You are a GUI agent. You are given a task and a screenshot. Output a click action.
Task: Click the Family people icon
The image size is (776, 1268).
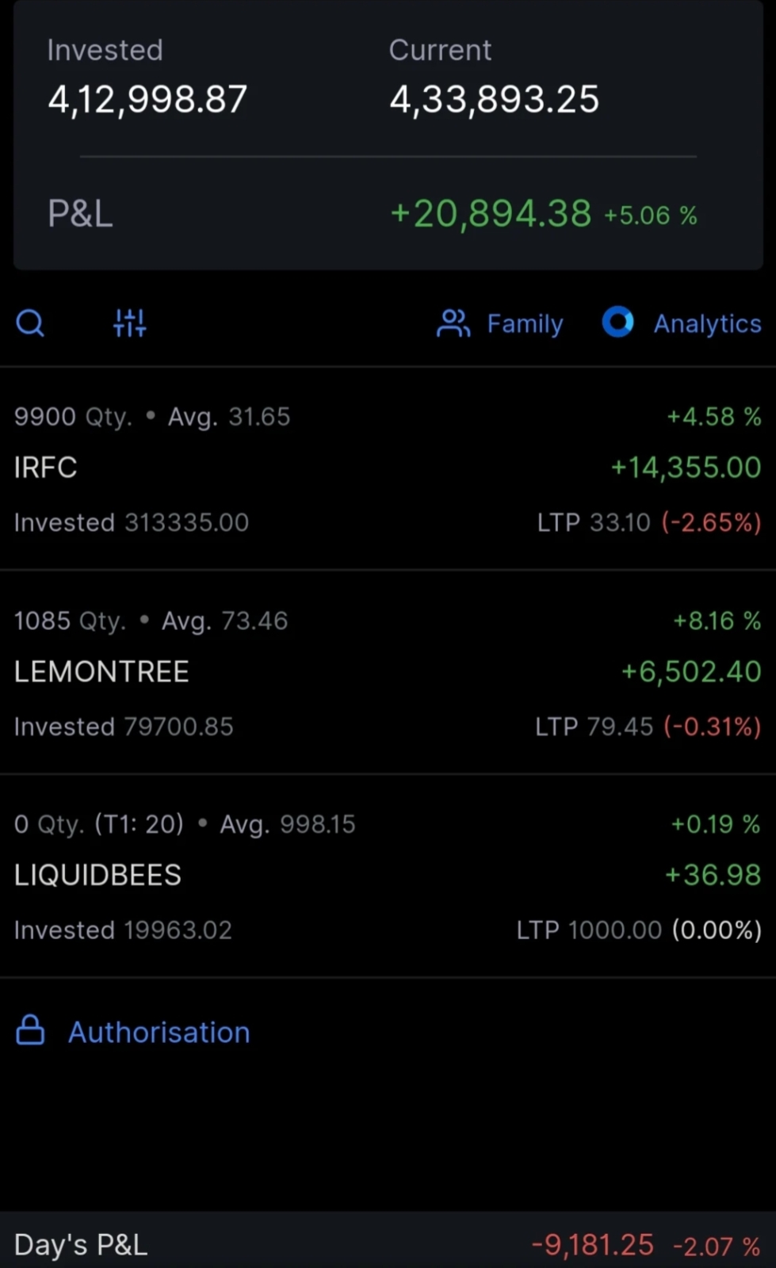point(453,323)
